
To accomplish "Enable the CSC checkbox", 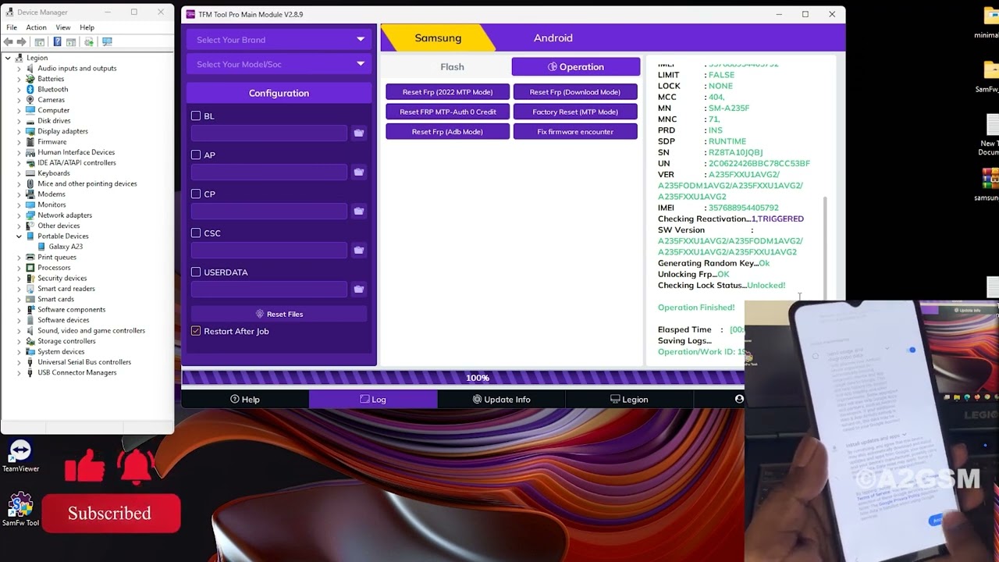I will coord(196,233).
